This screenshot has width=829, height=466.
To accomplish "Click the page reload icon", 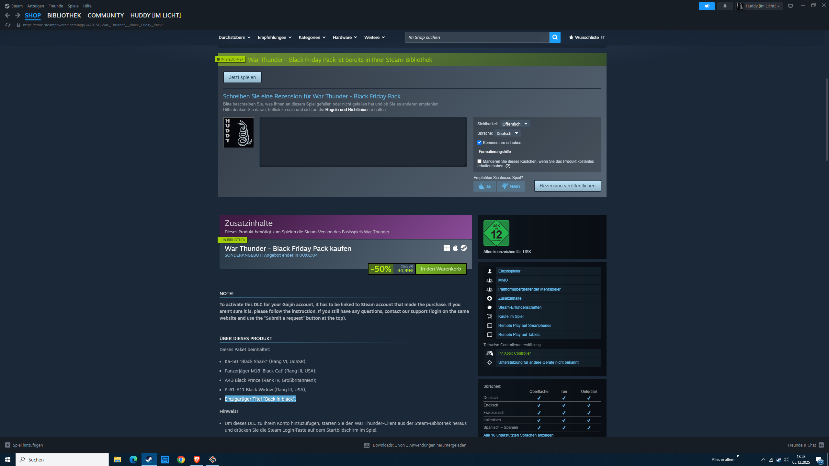I will pyautogui.click(x=8, y=25).
